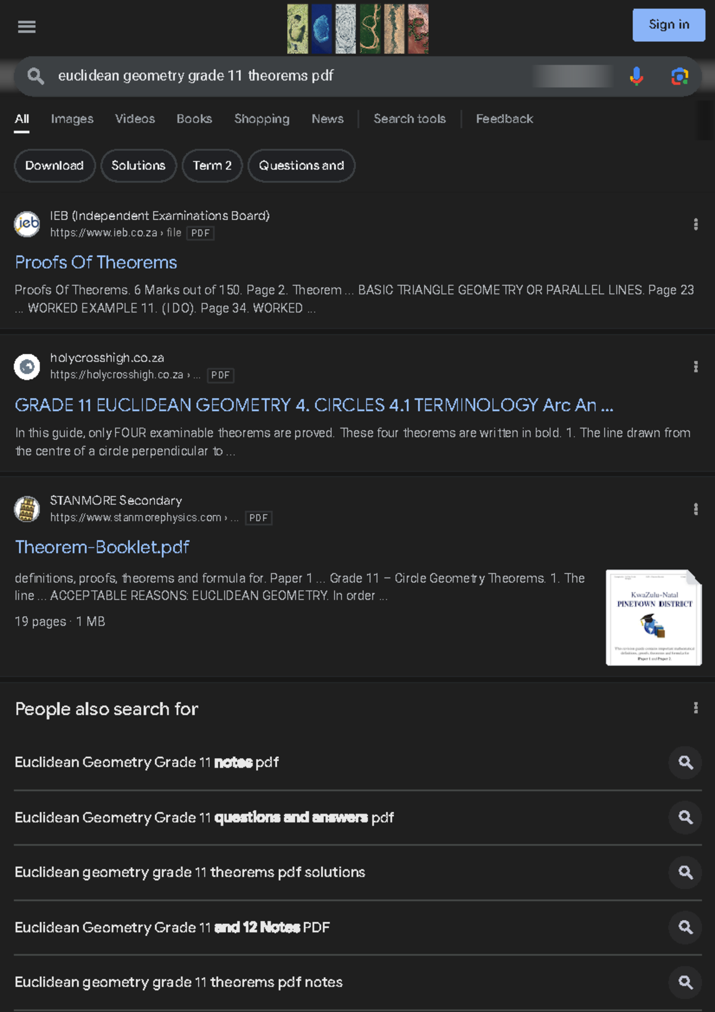
Task: Click the magnifier icon in search bar
Action: click(x=36, y=76)
